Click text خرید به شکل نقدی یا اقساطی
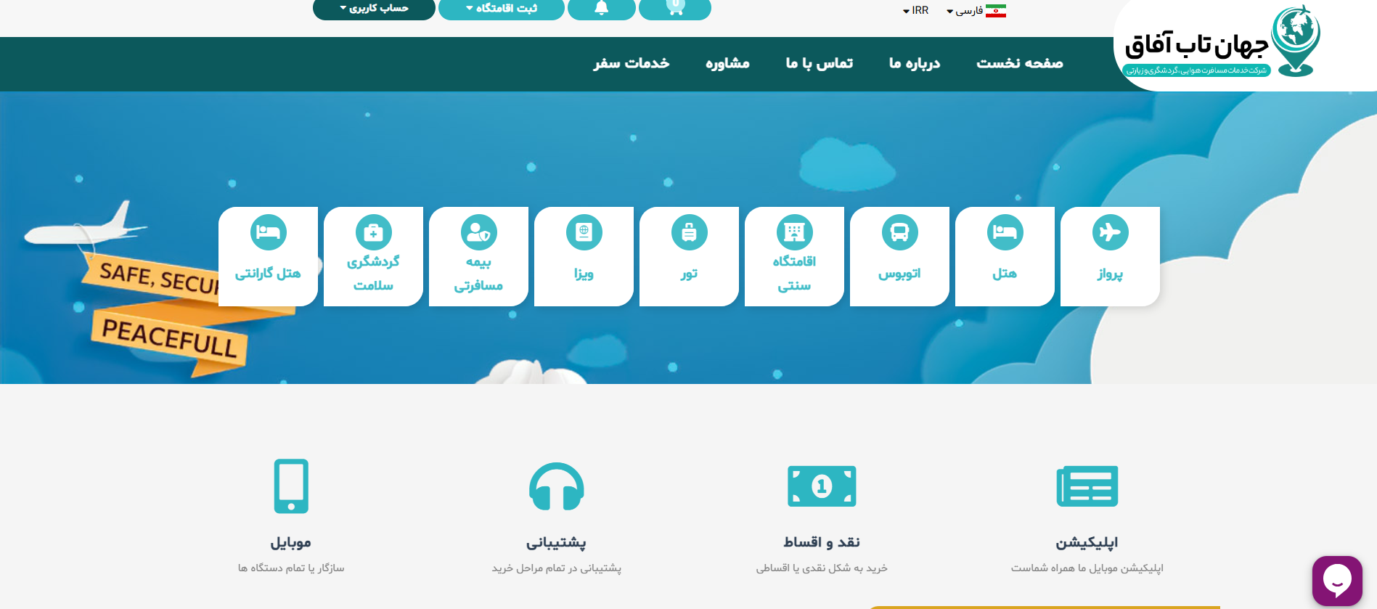 pos(822,568)
